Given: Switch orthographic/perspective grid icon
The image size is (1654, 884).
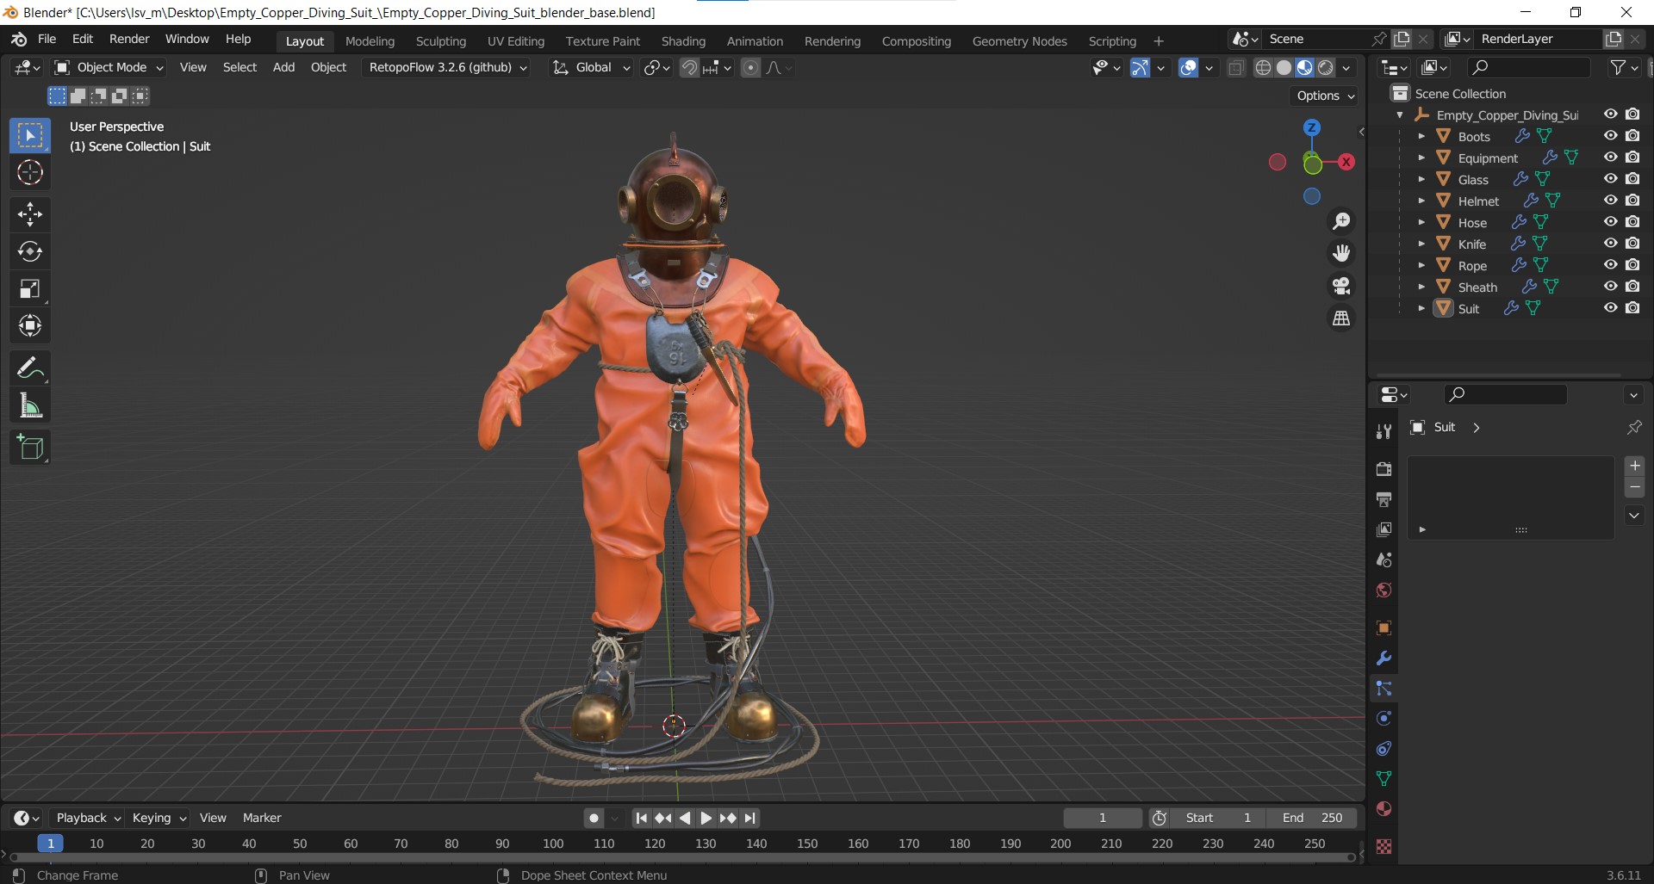Looking at the screenshot, I should pyautogui.click(x=1341, y=318).
